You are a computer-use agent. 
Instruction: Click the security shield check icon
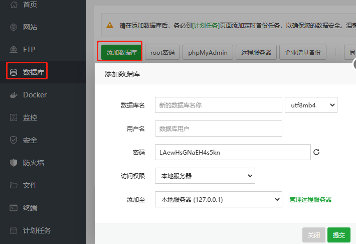[x=14, y=140]
